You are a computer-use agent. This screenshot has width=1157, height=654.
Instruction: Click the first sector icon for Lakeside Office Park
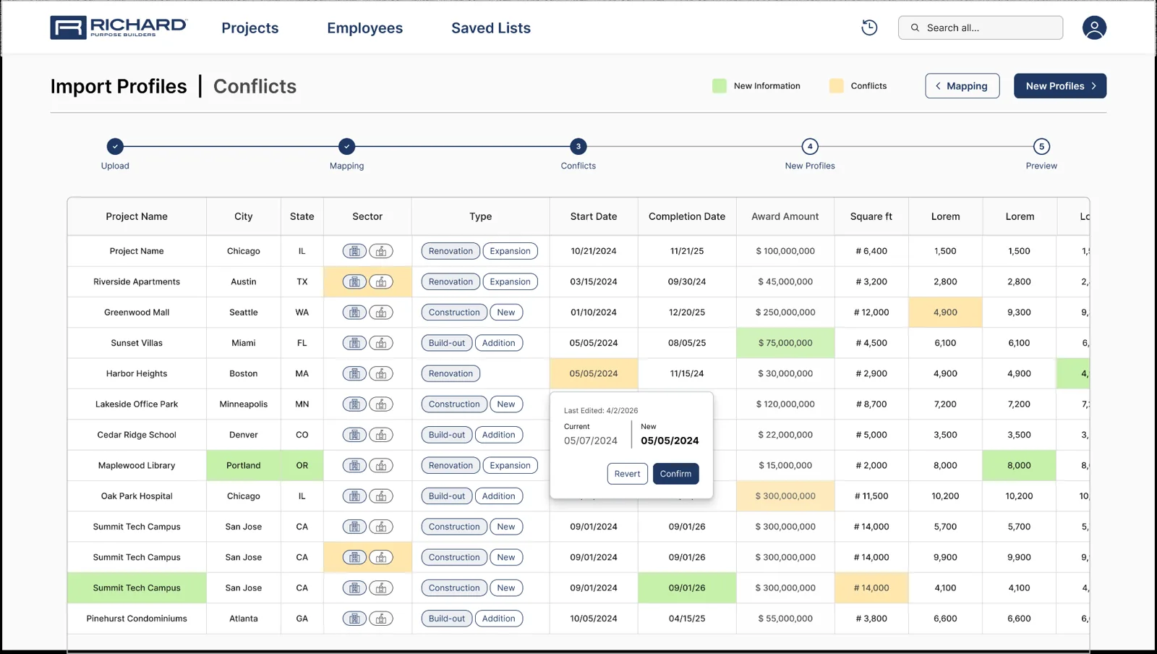[354, 404]
